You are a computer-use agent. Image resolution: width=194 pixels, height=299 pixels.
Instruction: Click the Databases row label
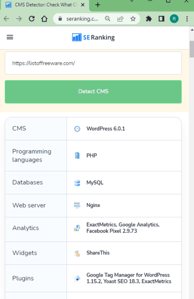click(28, 182)
